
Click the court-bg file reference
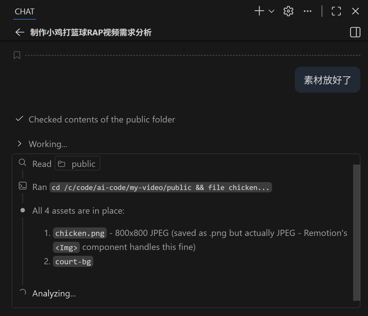(x=73, y=262)
